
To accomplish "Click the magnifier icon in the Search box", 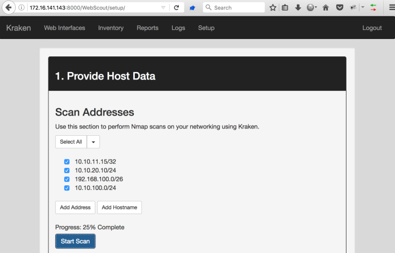I will (208, 7).
